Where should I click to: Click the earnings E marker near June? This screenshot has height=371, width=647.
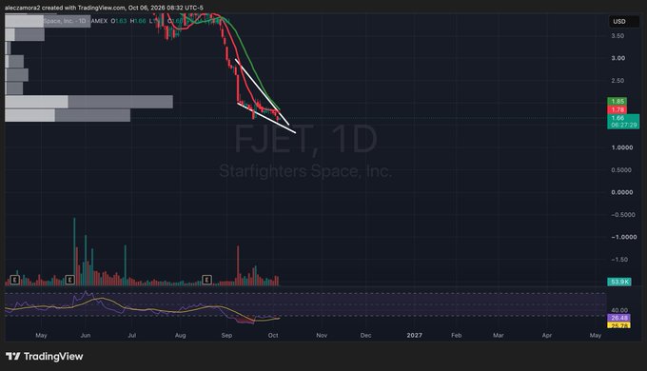point(69,280)
